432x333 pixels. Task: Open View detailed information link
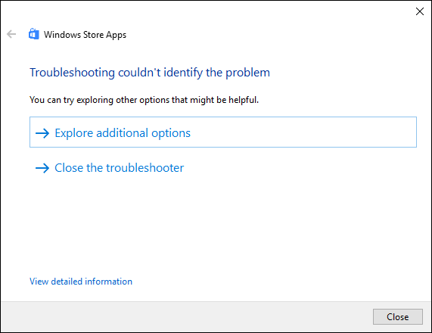[81, 282]
